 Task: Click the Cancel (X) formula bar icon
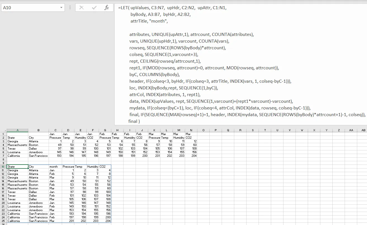[x=81, y=8]
